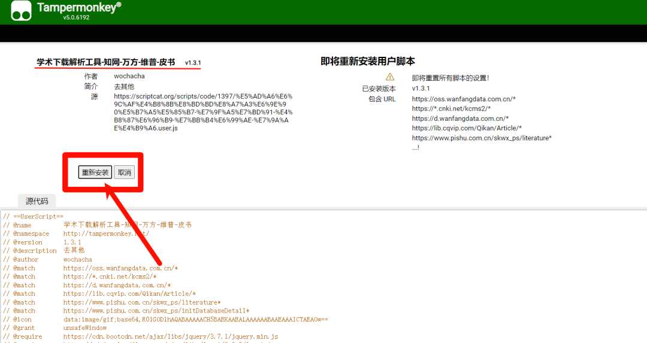Click the 已安装版本 label

click(379, 89)
